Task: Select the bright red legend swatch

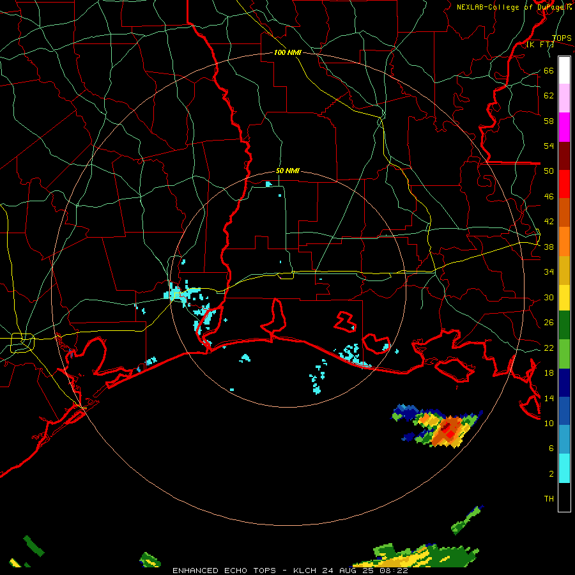Action: pos(564,184)
